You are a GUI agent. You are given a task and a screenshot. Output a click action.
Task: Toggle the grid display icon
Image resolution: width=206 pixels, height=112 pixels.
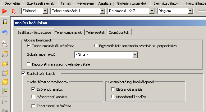tap(5, 91)
